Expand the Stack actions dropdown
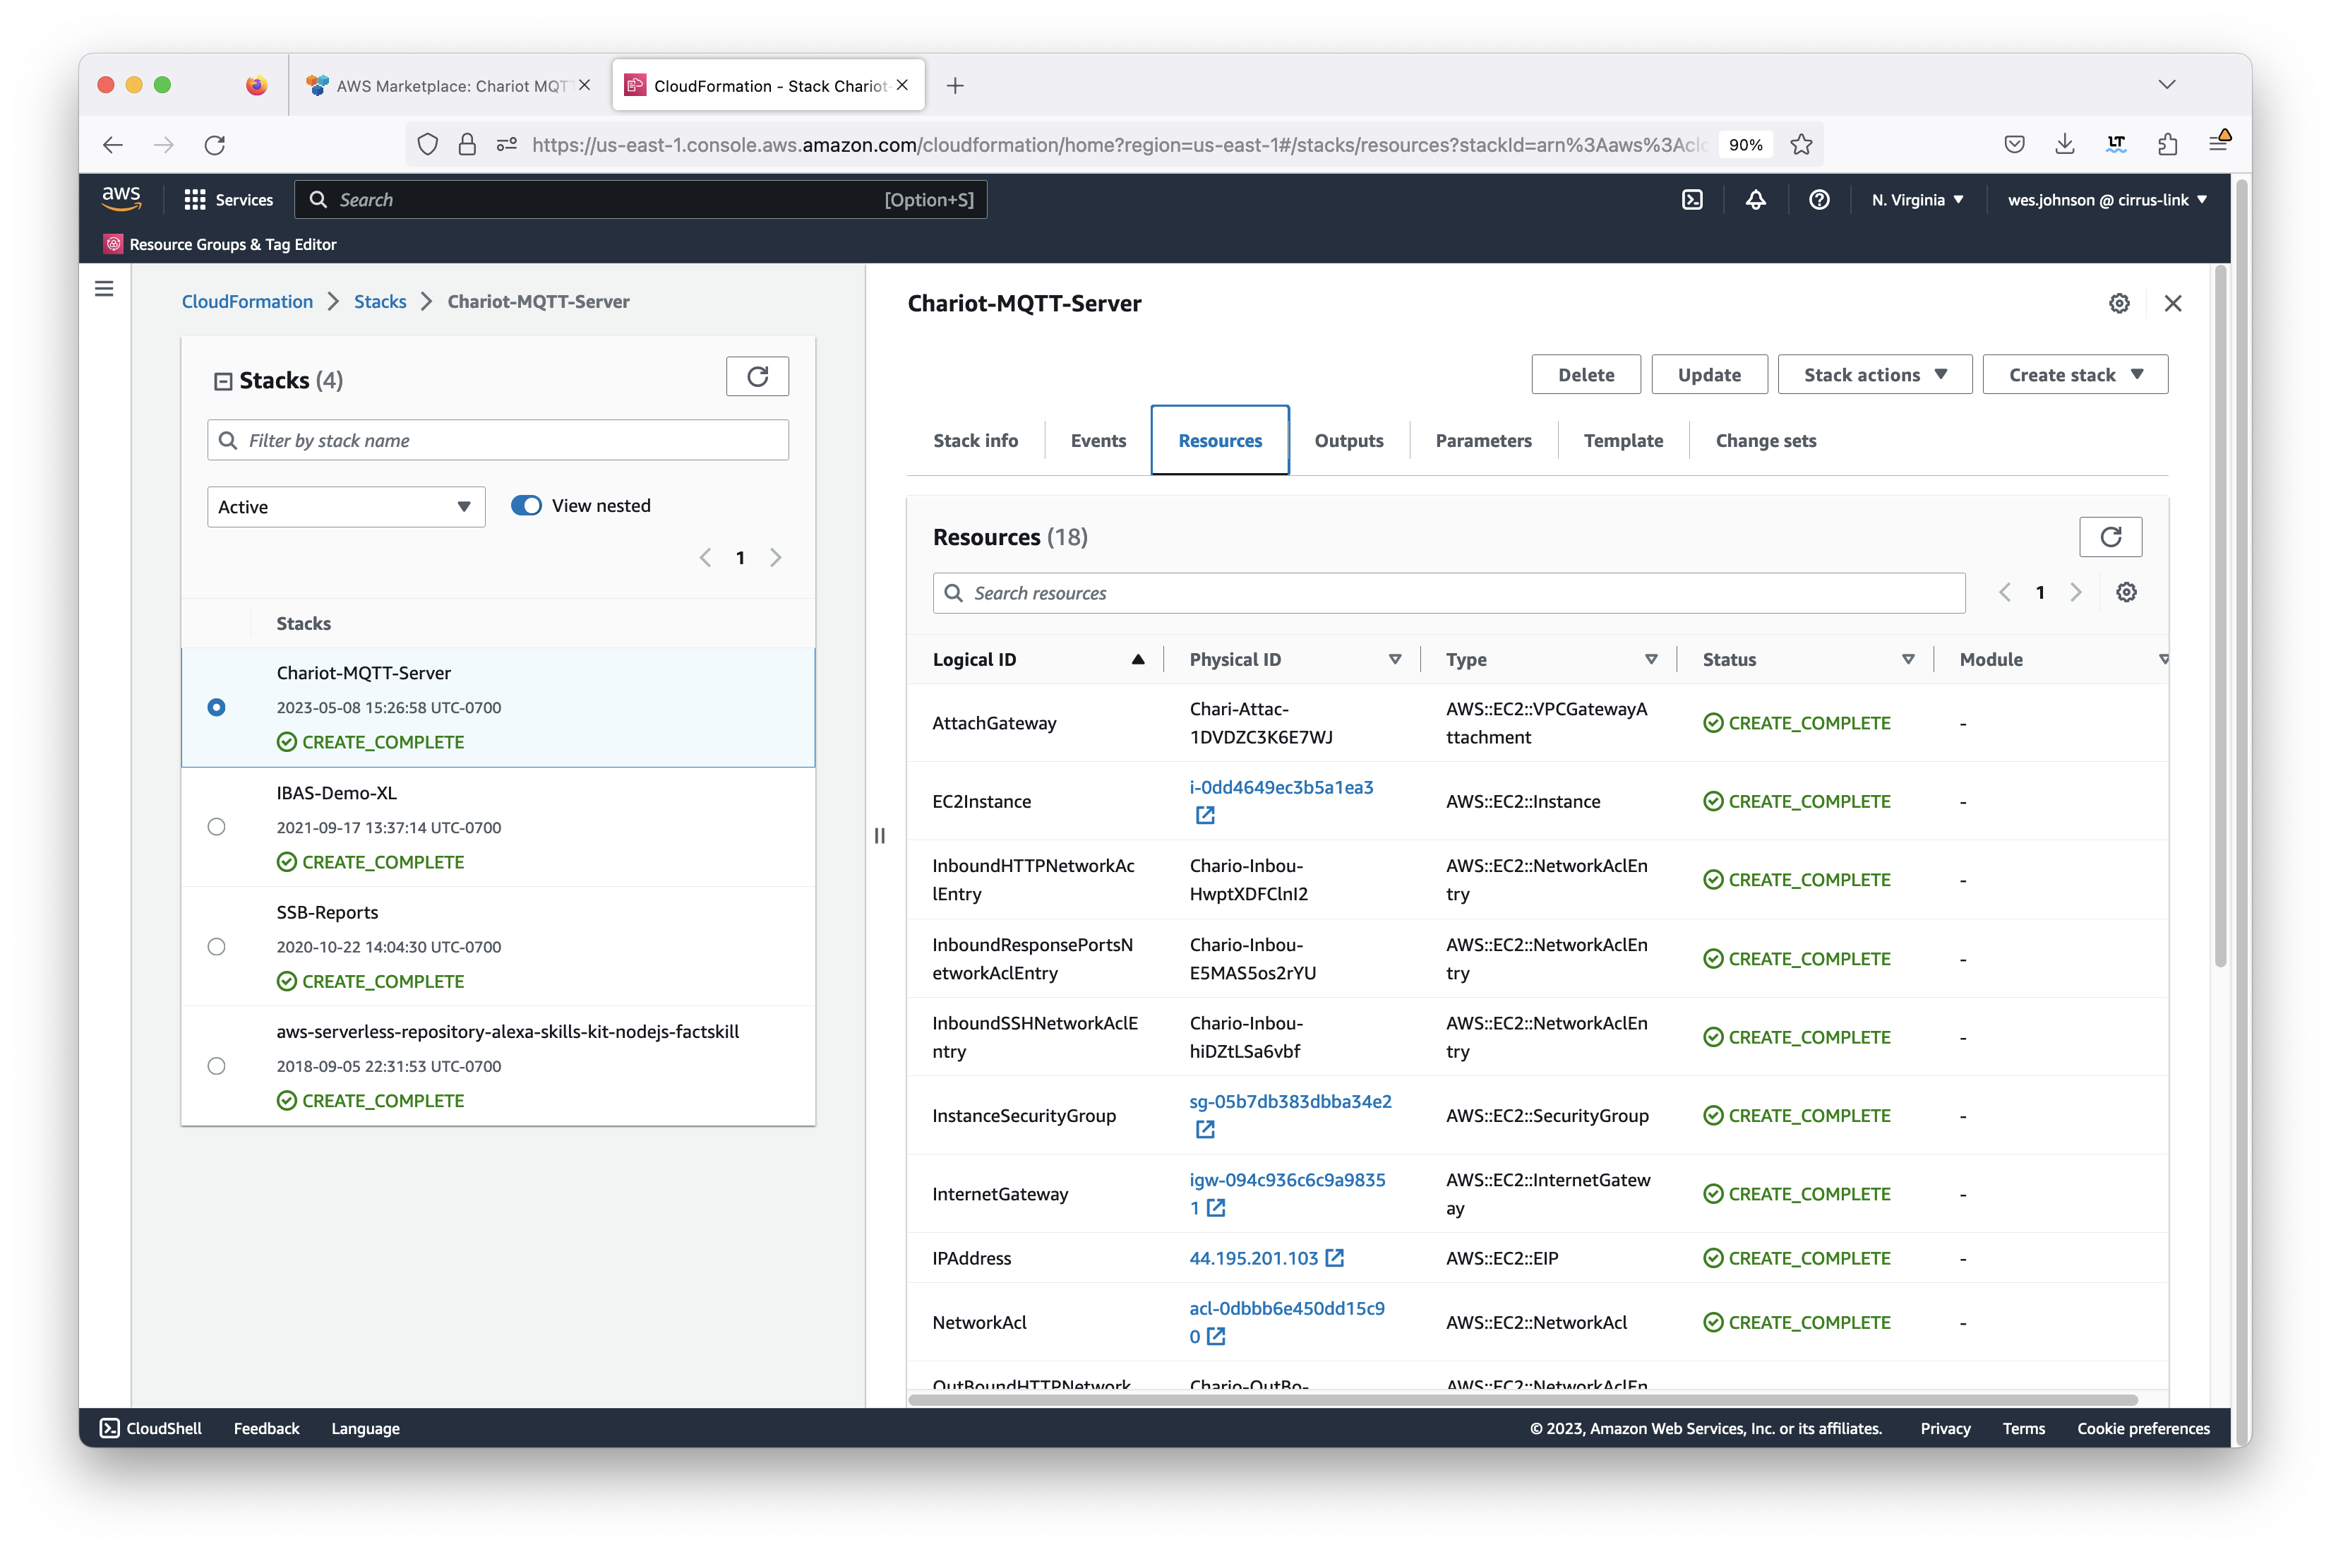The width and height of the screenshot is (2331, 1552). [x=1874, y=374]
